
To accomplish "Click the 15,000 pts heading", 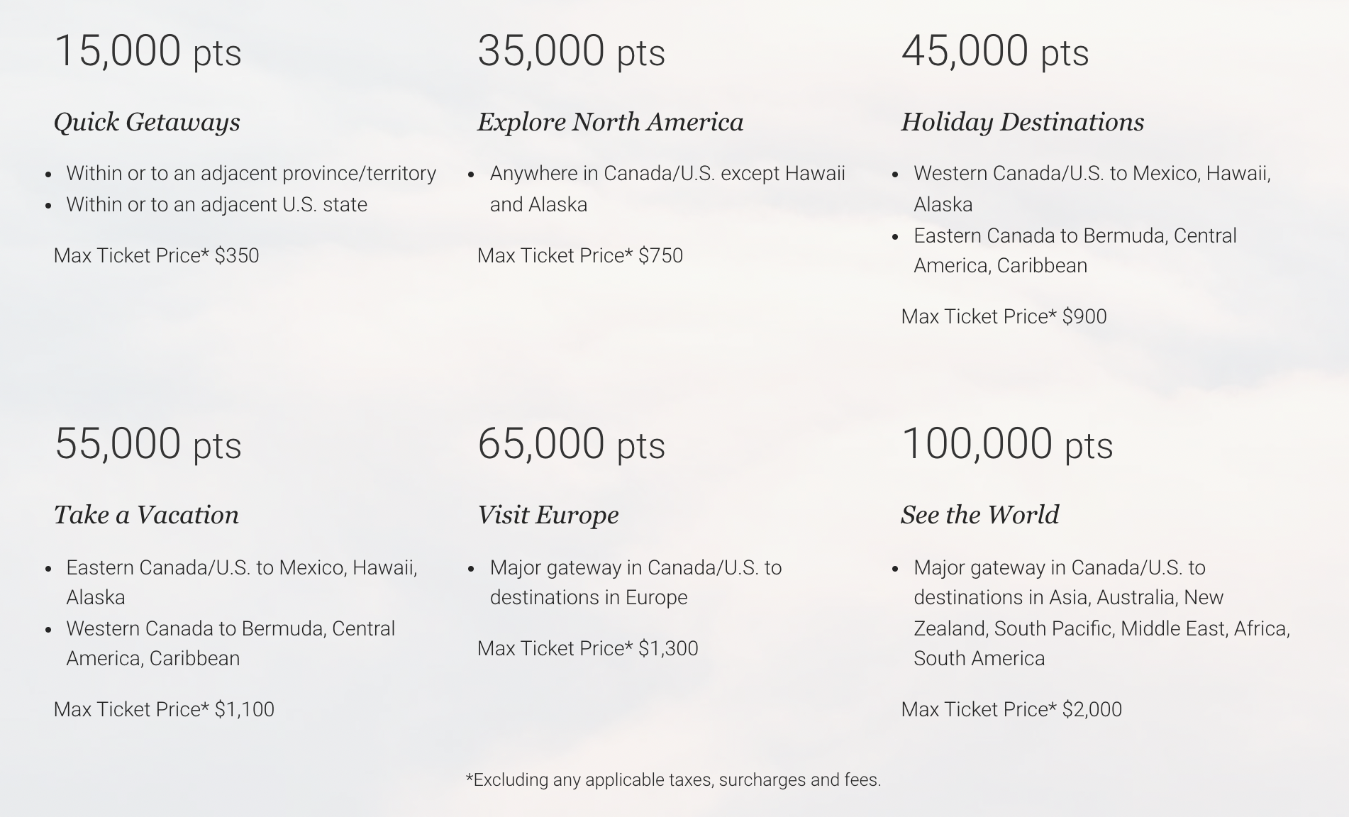I will coord(148,51).
